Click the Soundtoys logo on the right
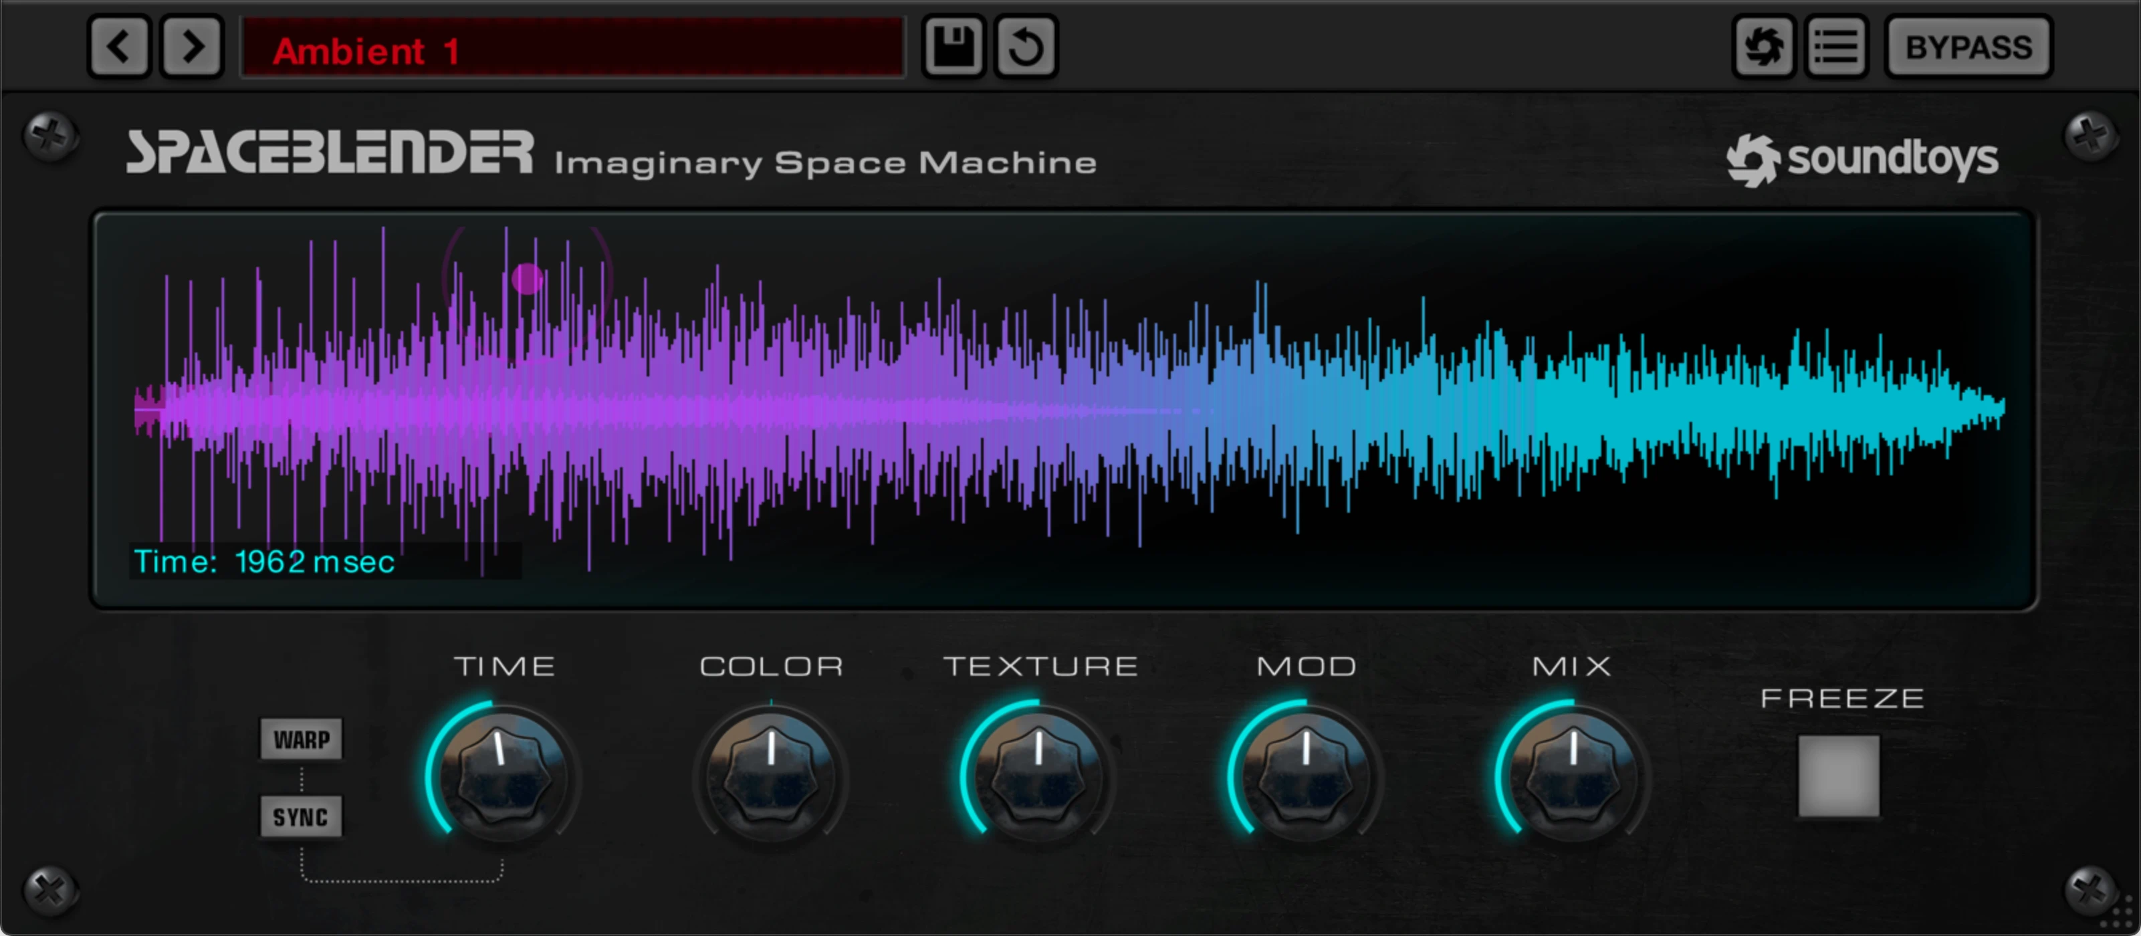The height and width of the screenshot is (936, 2141). click(x=1862, y=160)
